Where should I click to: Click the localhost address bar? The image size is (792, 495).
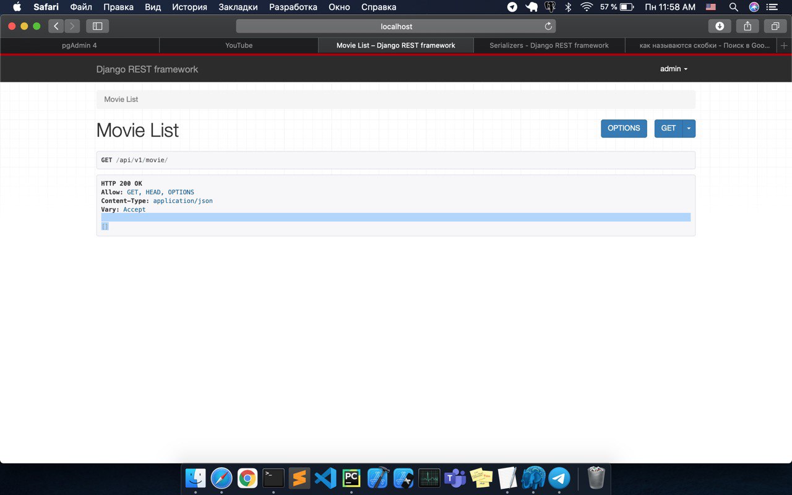[x=396, y=26]
